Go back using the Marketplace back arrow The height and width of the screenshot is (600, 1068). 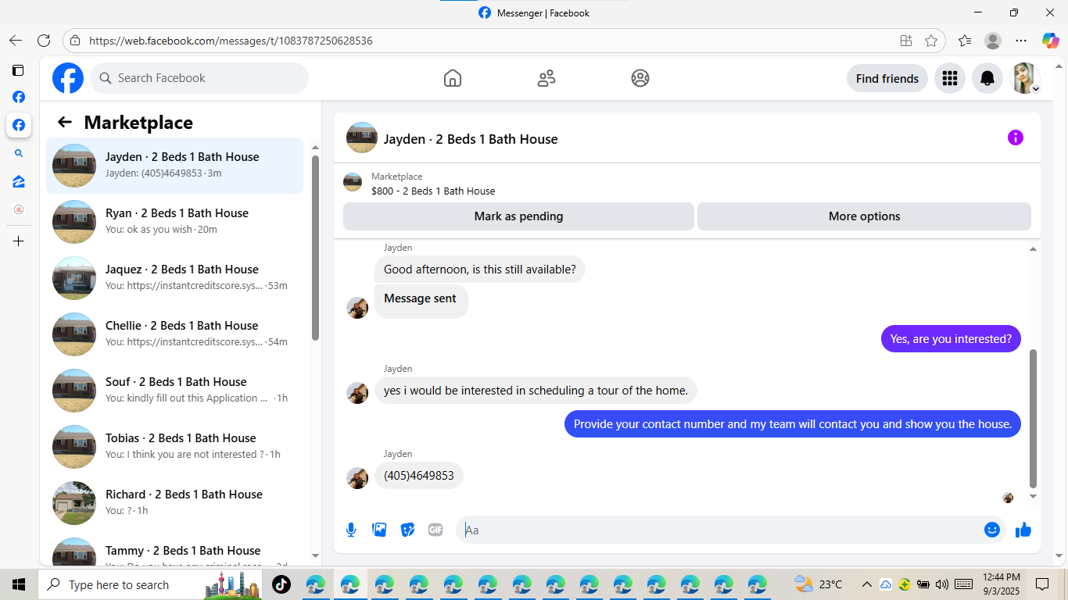65,122
